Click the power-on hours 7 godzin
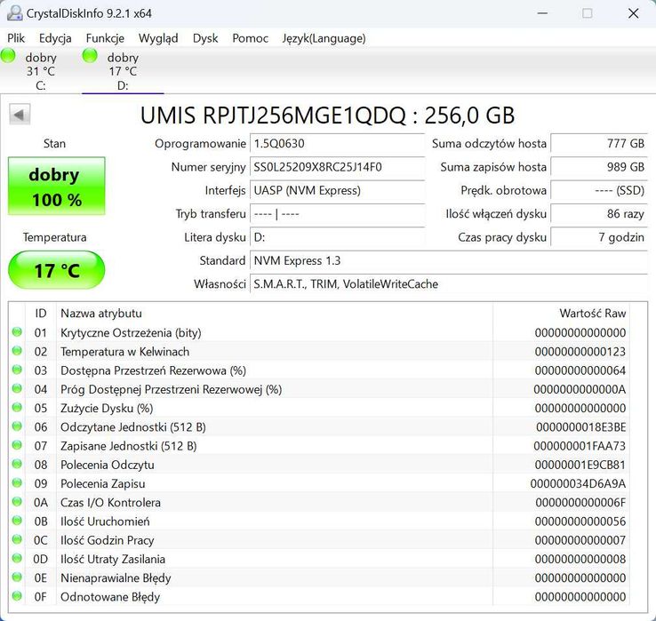 599,237
